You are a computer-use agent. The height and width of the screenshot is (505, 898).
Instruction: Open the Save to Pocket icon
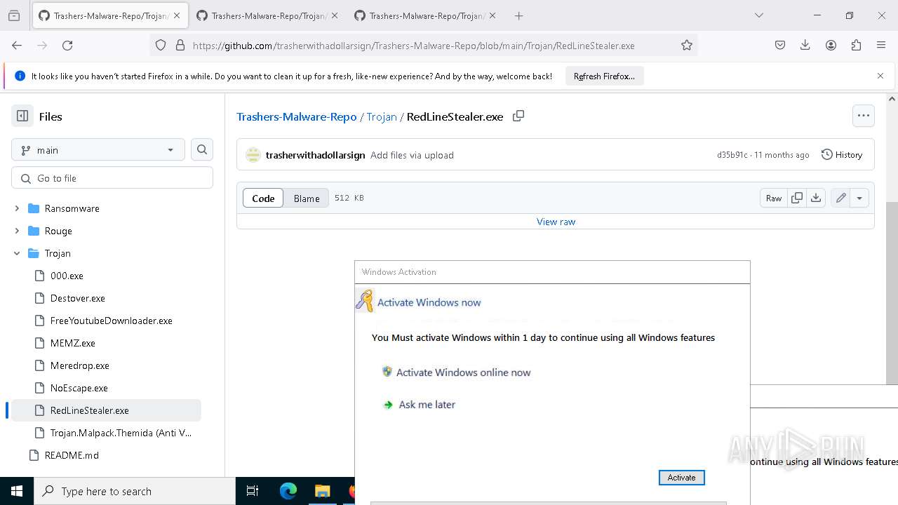[780, 45]
